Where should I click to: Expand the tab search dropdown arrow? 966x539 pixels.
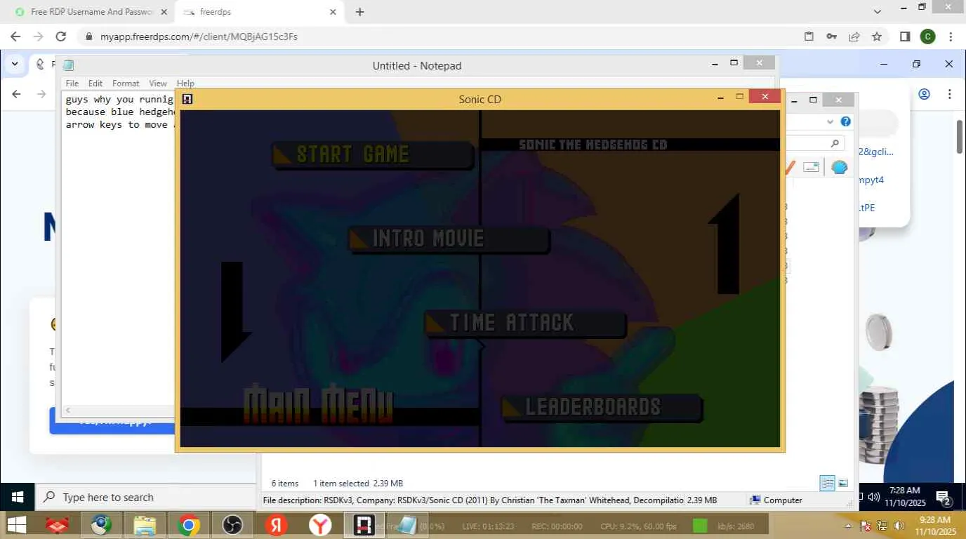point(878,12)
